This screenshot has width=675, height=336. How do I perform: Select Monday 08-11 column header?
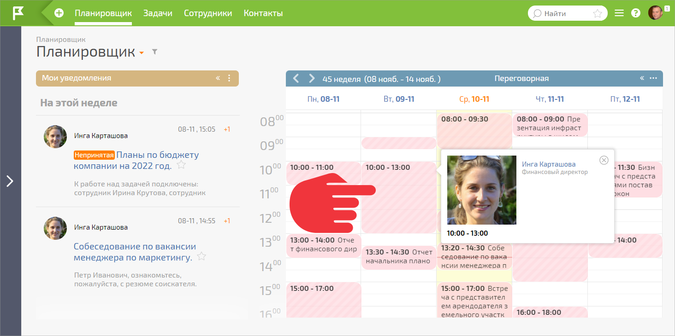pyautogui.click(x=323, y=99)
